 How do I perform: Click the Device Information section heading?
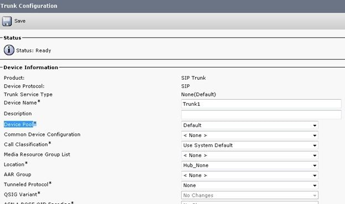(x=31, y=68)
